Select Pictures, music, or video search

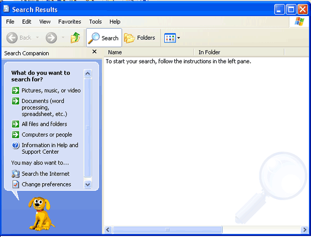[51, 91]
